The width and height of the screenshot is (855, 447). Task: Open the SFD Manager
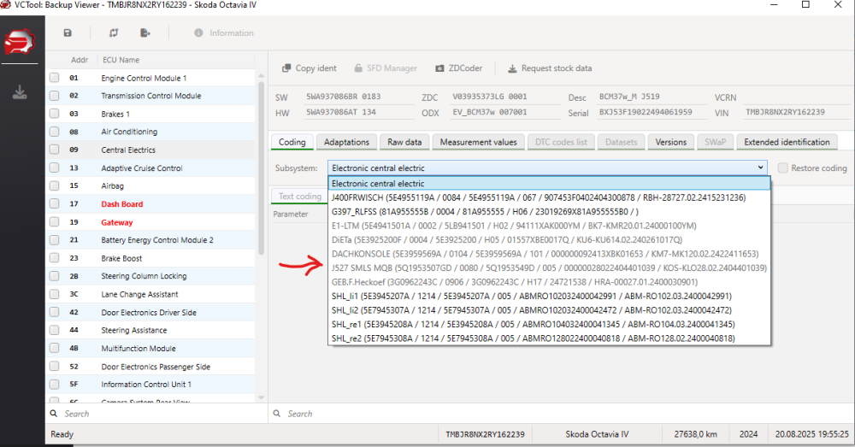click(386, 68)
